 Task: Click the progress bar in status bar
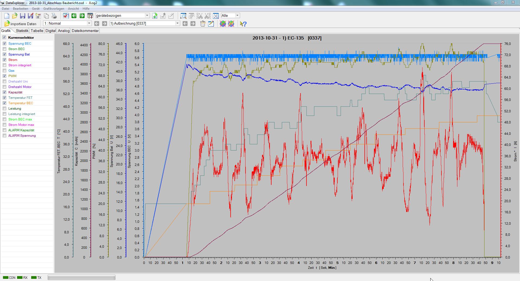click(82, 277)
